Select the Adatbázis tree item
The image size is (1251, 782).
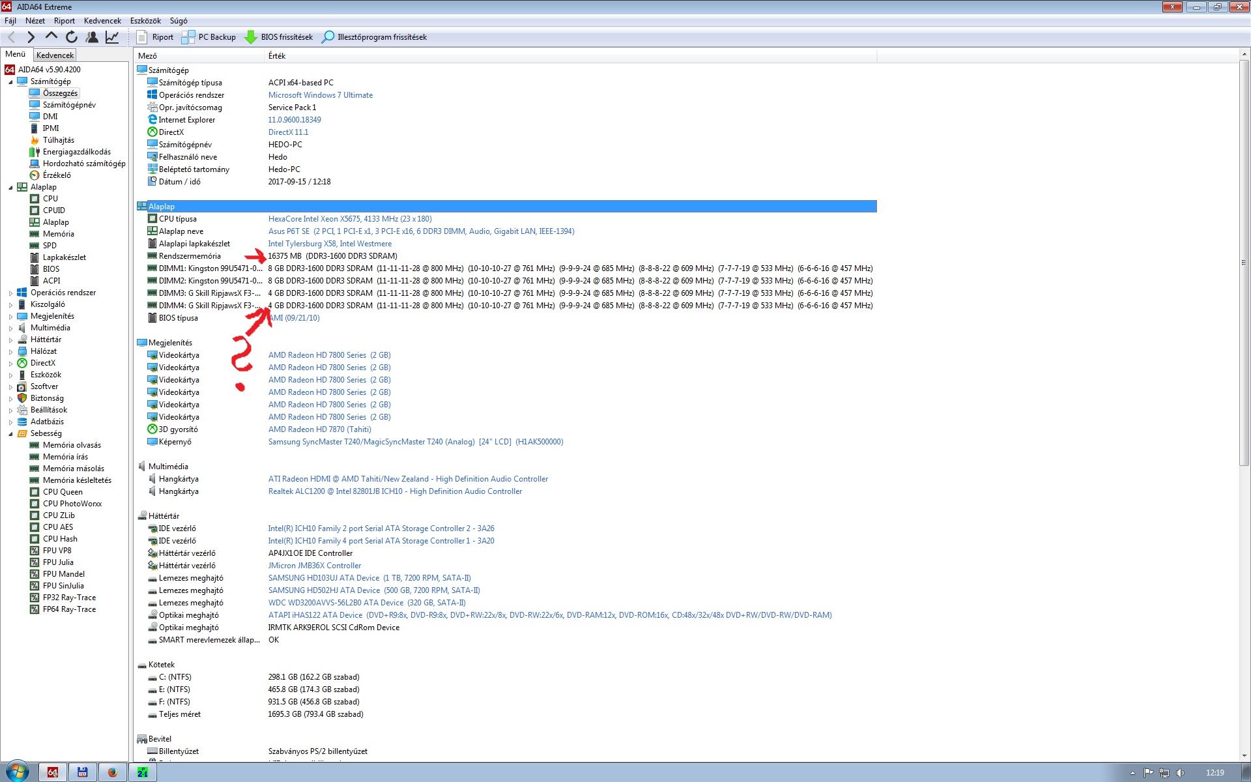click(x=47, y=422)
